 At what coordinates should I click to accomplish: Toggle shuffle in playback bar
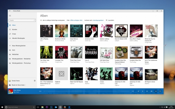[156, 91]
